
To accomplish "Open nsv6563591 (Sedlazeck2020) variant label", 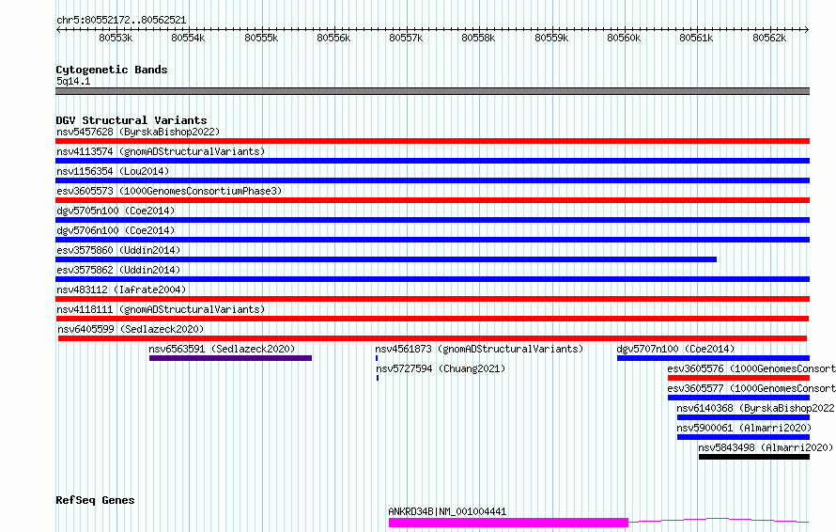I will point(222,349).
